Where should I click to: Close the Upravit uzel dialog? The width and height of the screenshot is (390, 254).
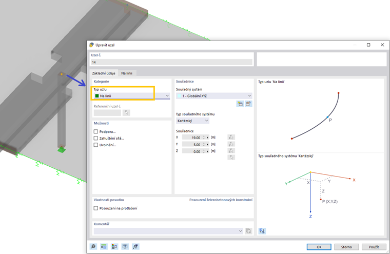382,45
